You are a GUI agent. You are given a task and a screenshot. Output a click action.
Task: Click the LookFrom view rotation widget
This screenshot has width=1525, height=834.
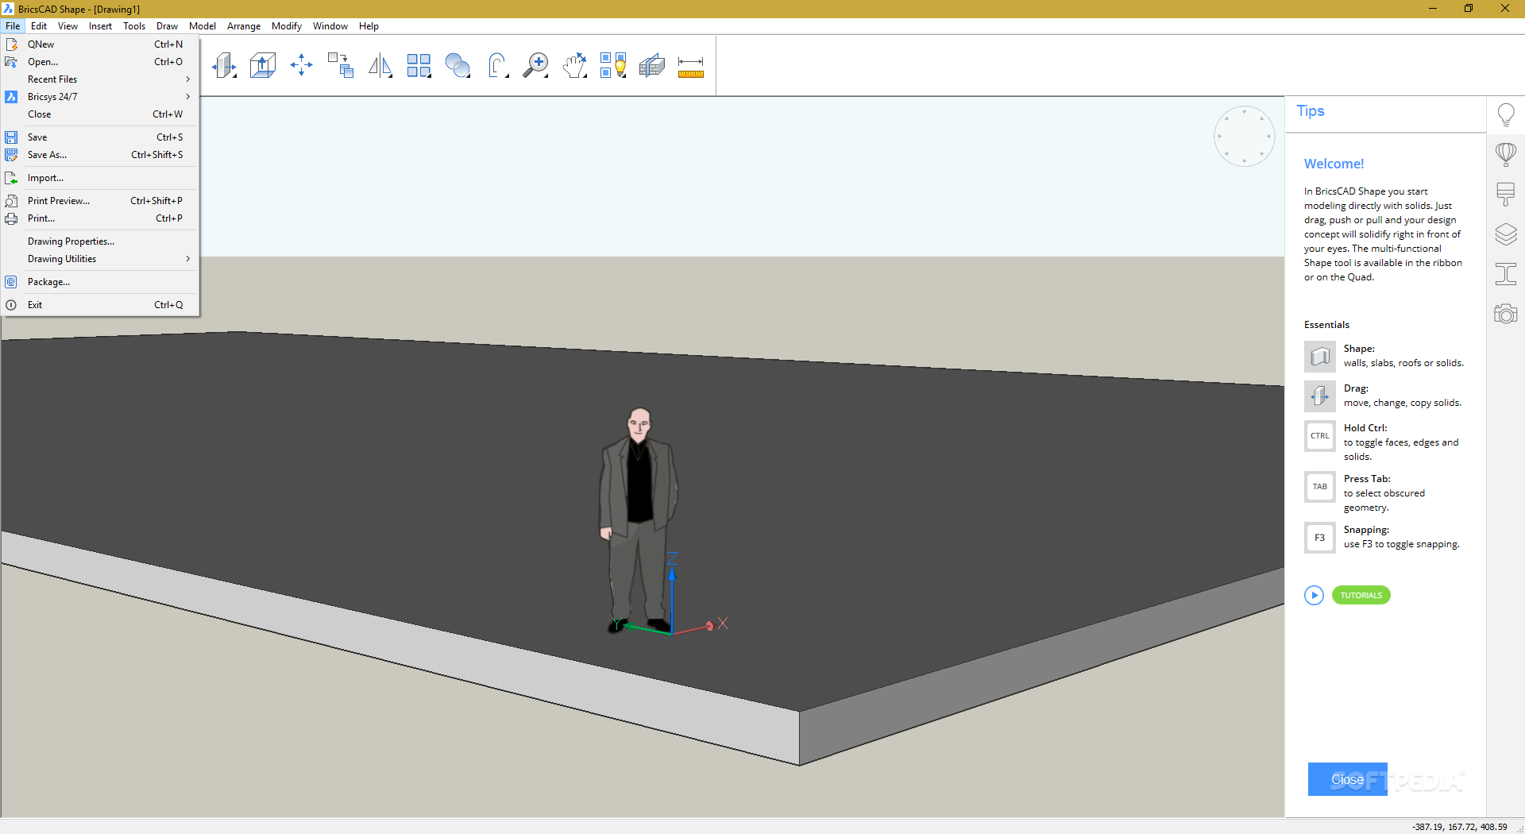point(1244,136)
